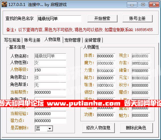Select the 账号注册 tab
The height and width of the screenshot is (140, 161).
[x=32, y=40]
